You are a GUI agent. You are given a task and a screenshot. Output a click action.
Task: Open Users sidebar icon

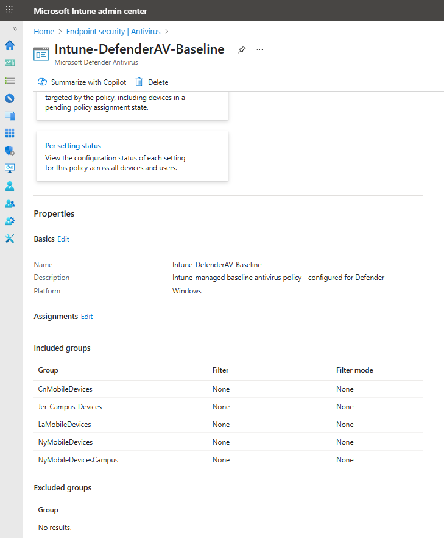[10, 186]
